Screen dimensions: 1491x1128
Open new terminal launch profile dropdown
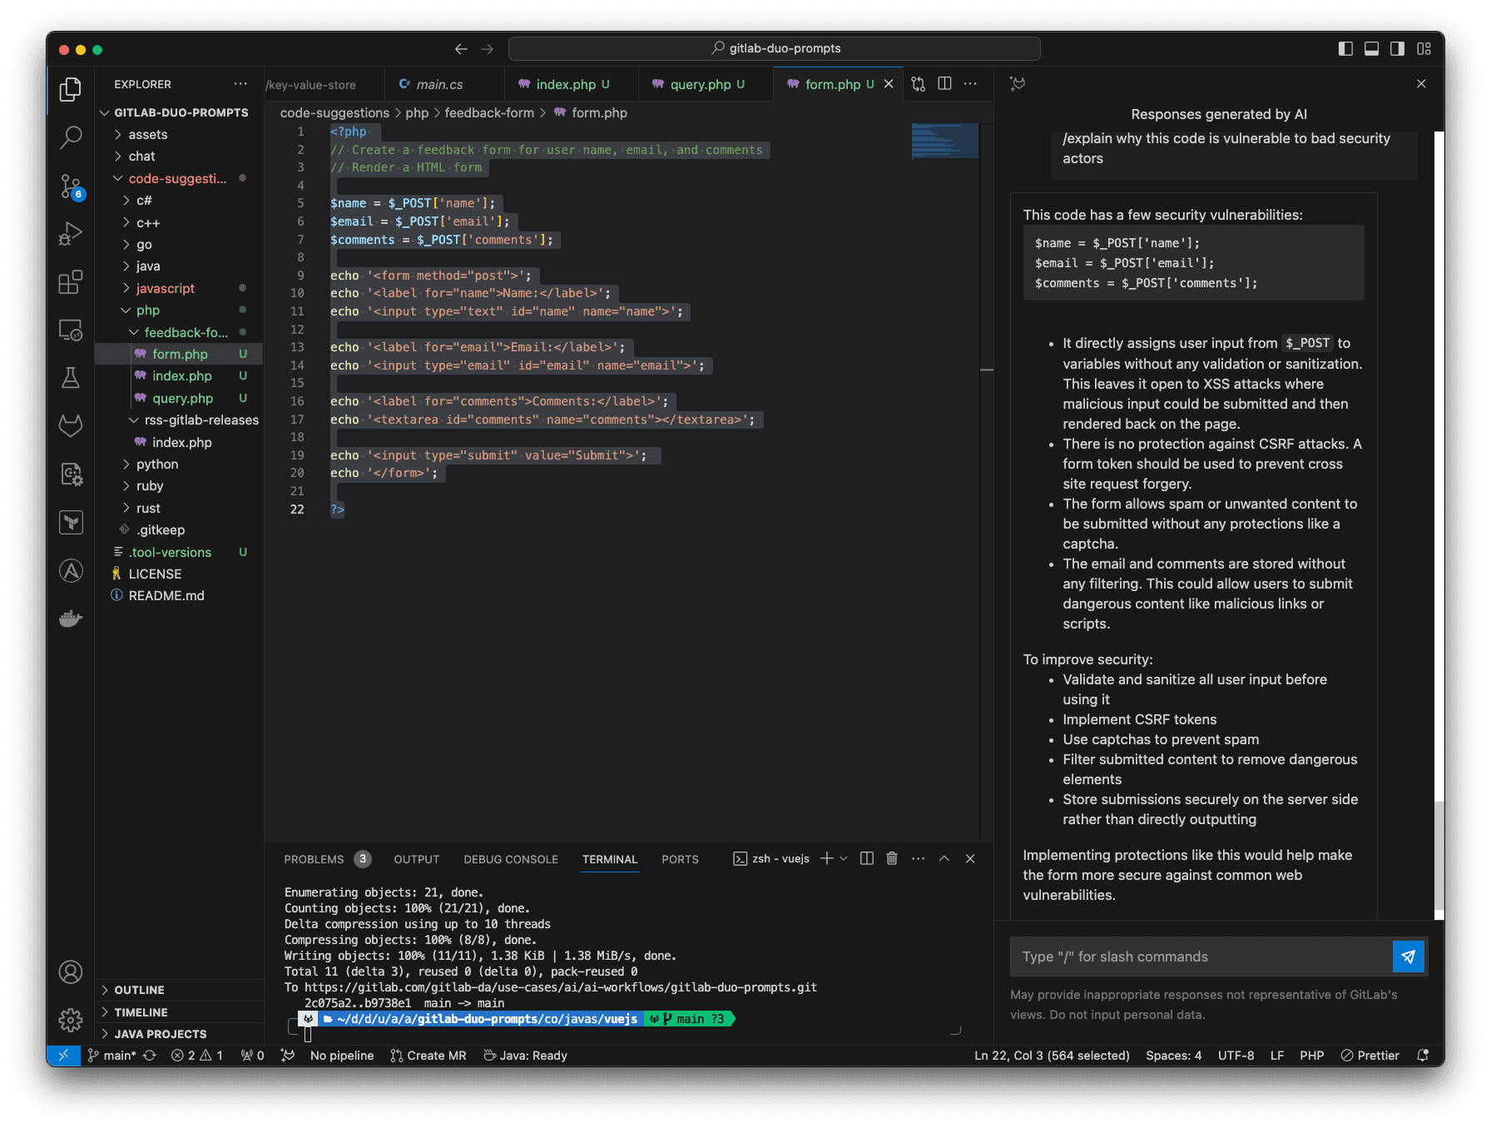[x=844, y=858]
